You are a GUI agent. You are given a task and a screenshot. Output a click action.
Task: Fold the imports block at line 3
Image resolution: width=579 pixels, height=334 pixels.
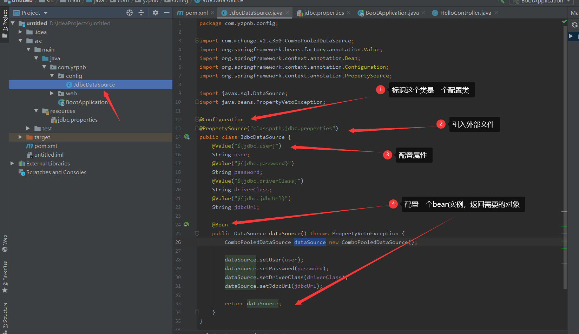pyautogui.click(x=197, y=41)
